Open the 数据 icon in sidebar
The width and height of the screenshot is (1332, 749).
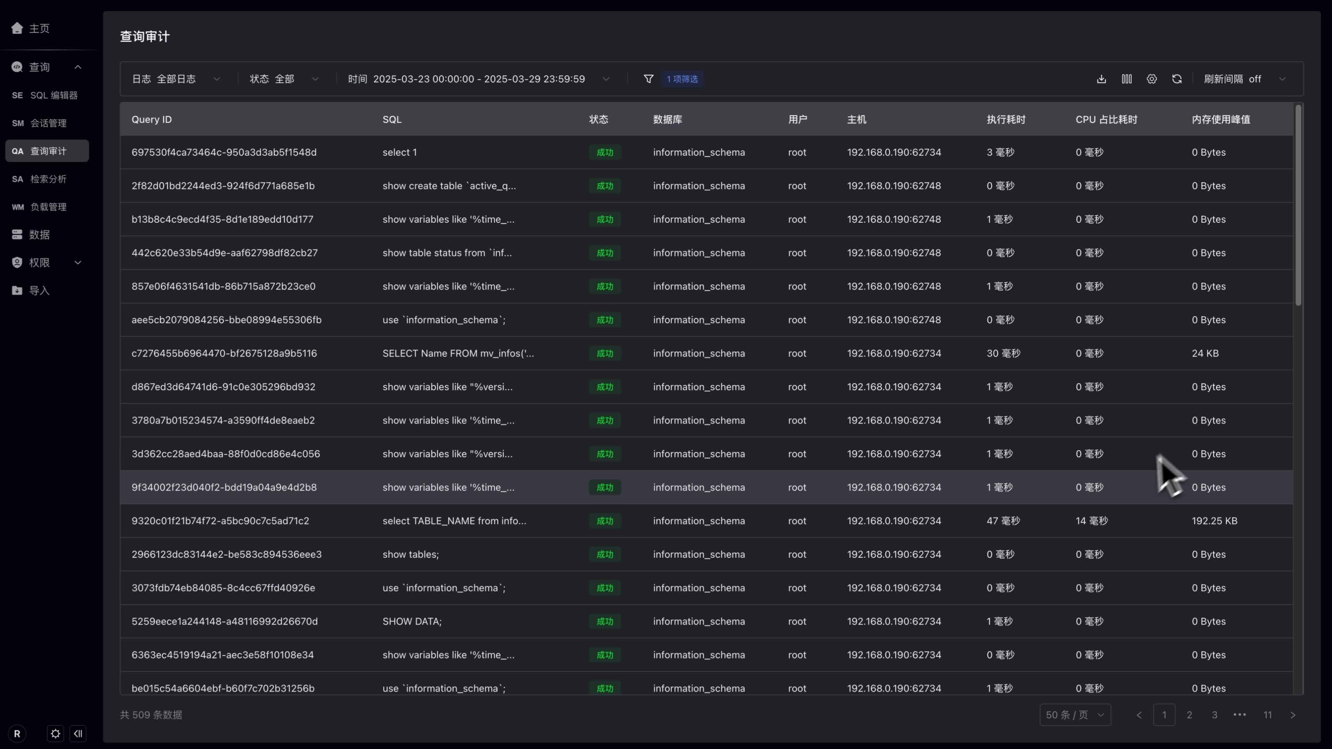coord(17,235)
